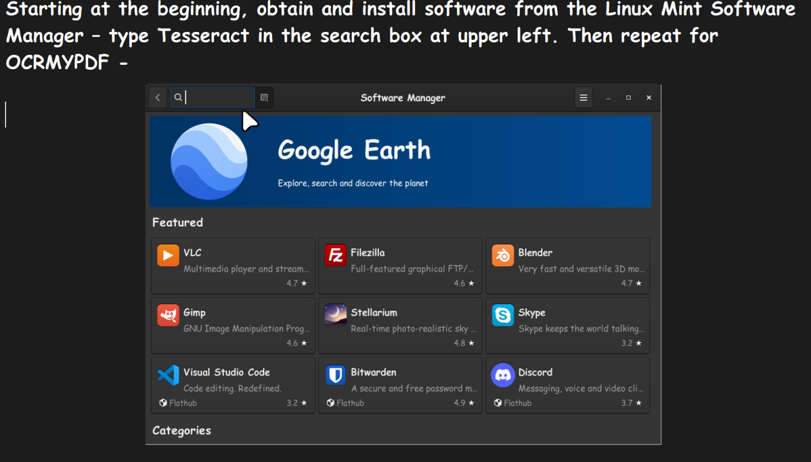Viewport: 811px width, 462px height.
Task: Click the search box in Software Manager
Action: click(219, 98)
